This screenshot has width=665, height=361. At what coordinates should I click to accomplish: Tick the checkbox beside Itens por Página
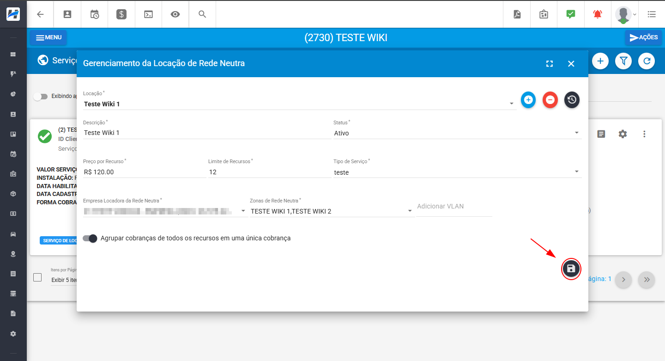(38, 278)
